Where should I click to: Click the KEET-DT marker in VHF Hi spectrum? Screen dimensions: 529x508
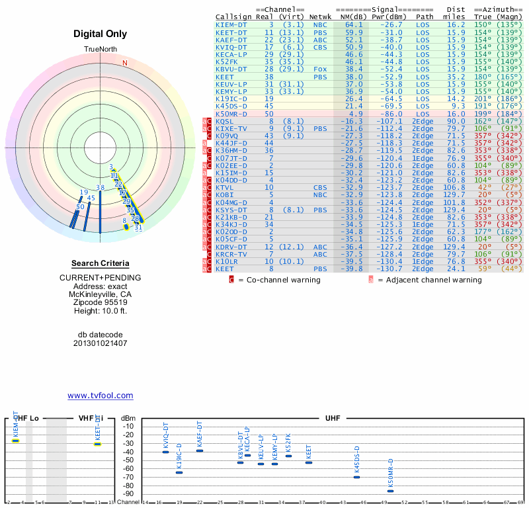coord(97,444)
